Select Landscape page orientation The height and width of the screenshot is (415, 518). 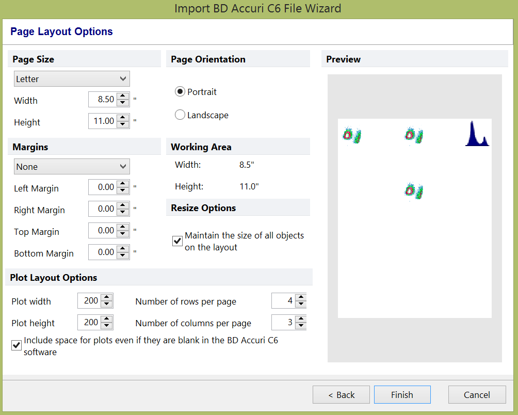pyautogui.click(x=180, y=115)
